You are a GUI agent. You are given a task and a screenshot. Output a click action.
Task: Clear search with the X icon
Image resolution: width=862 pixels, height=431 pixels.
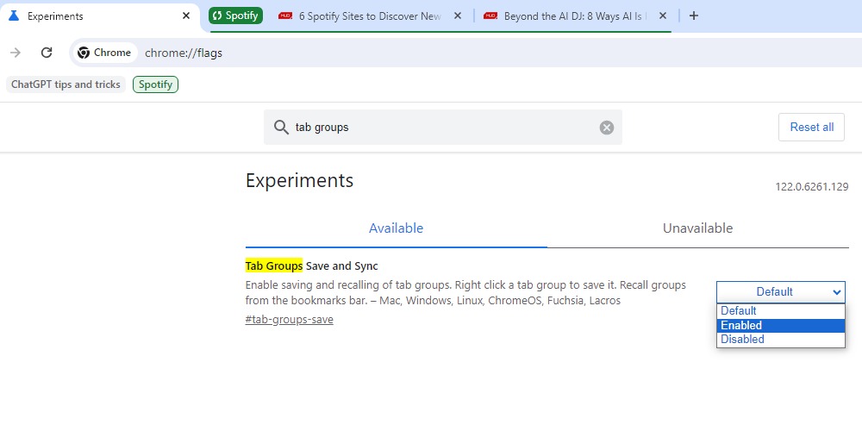click(606, 128)
